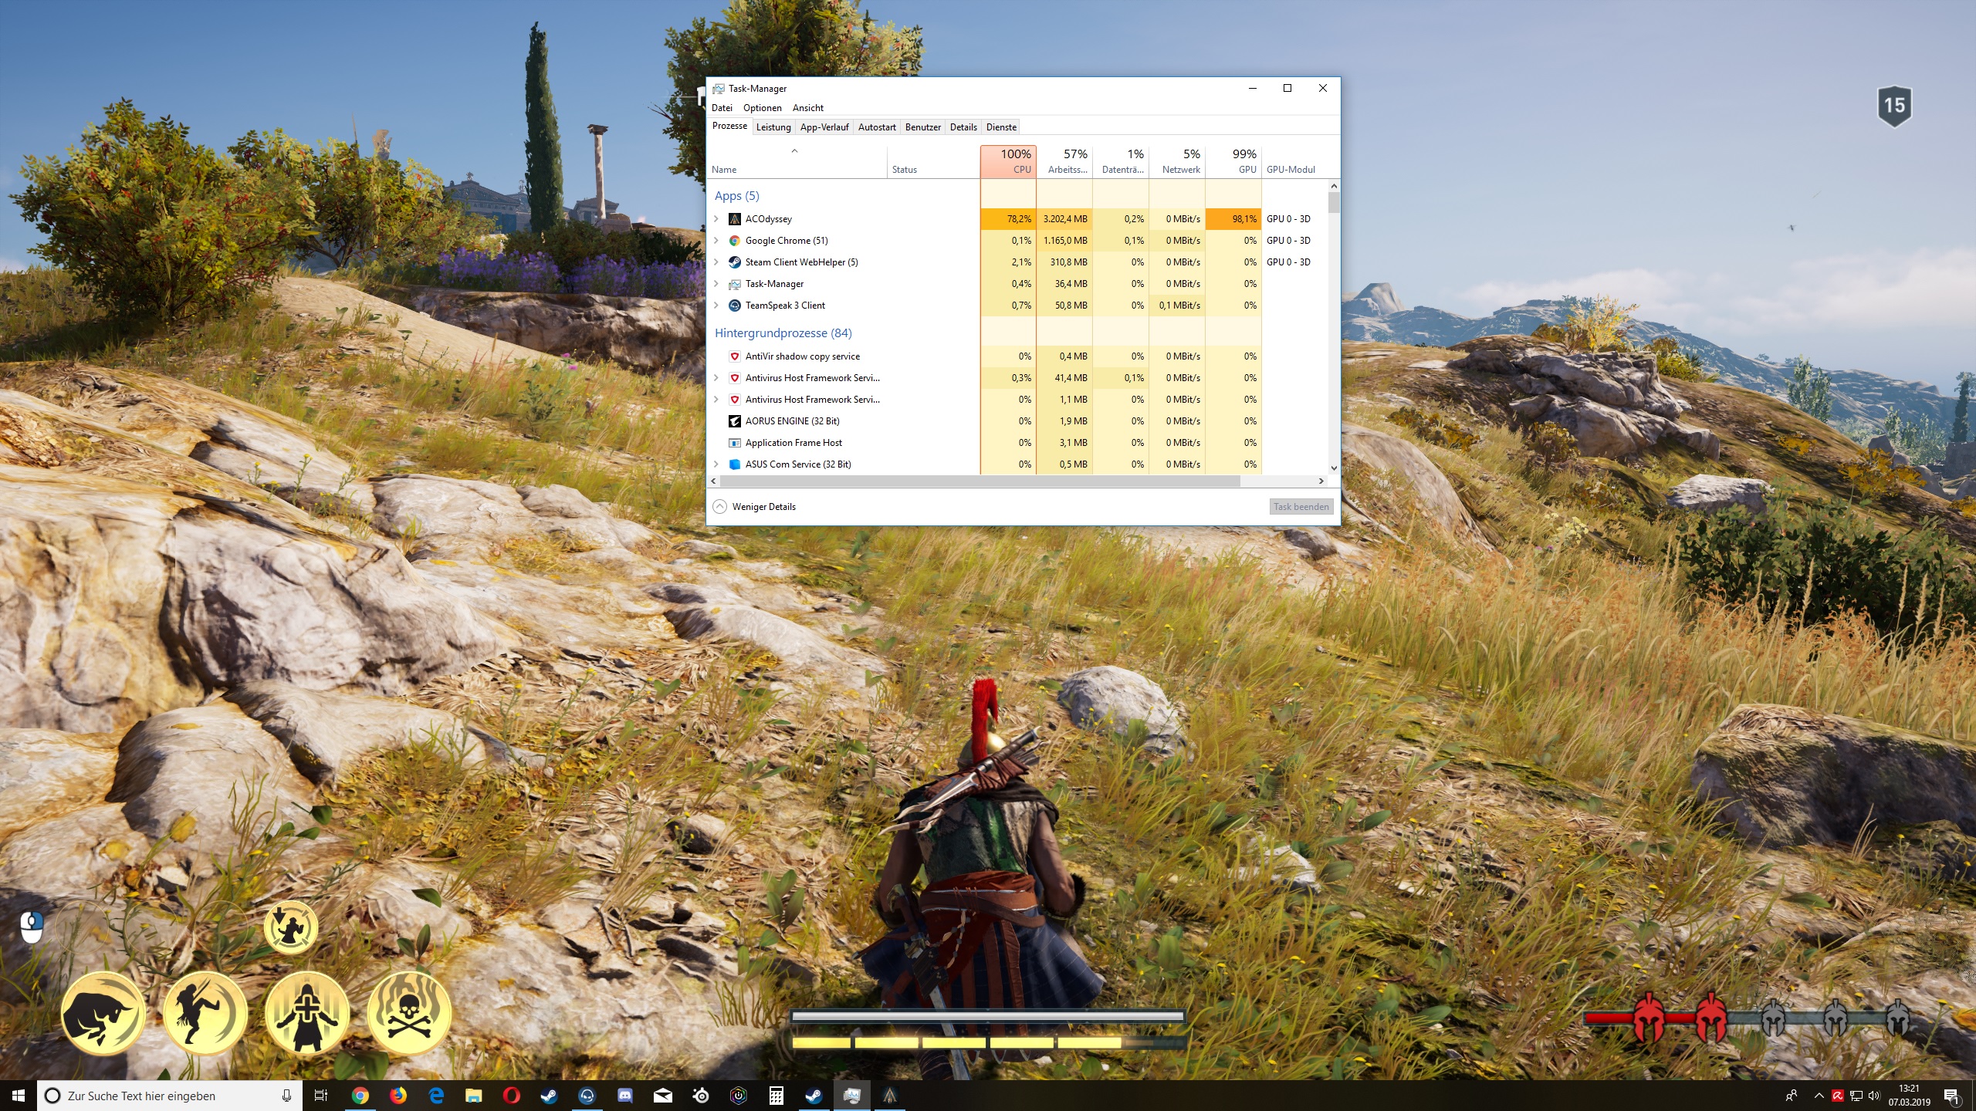This screenshot has height=1111, width=1976.
Task: Activate the Sparta kick ability icon
Action: 205,1013
